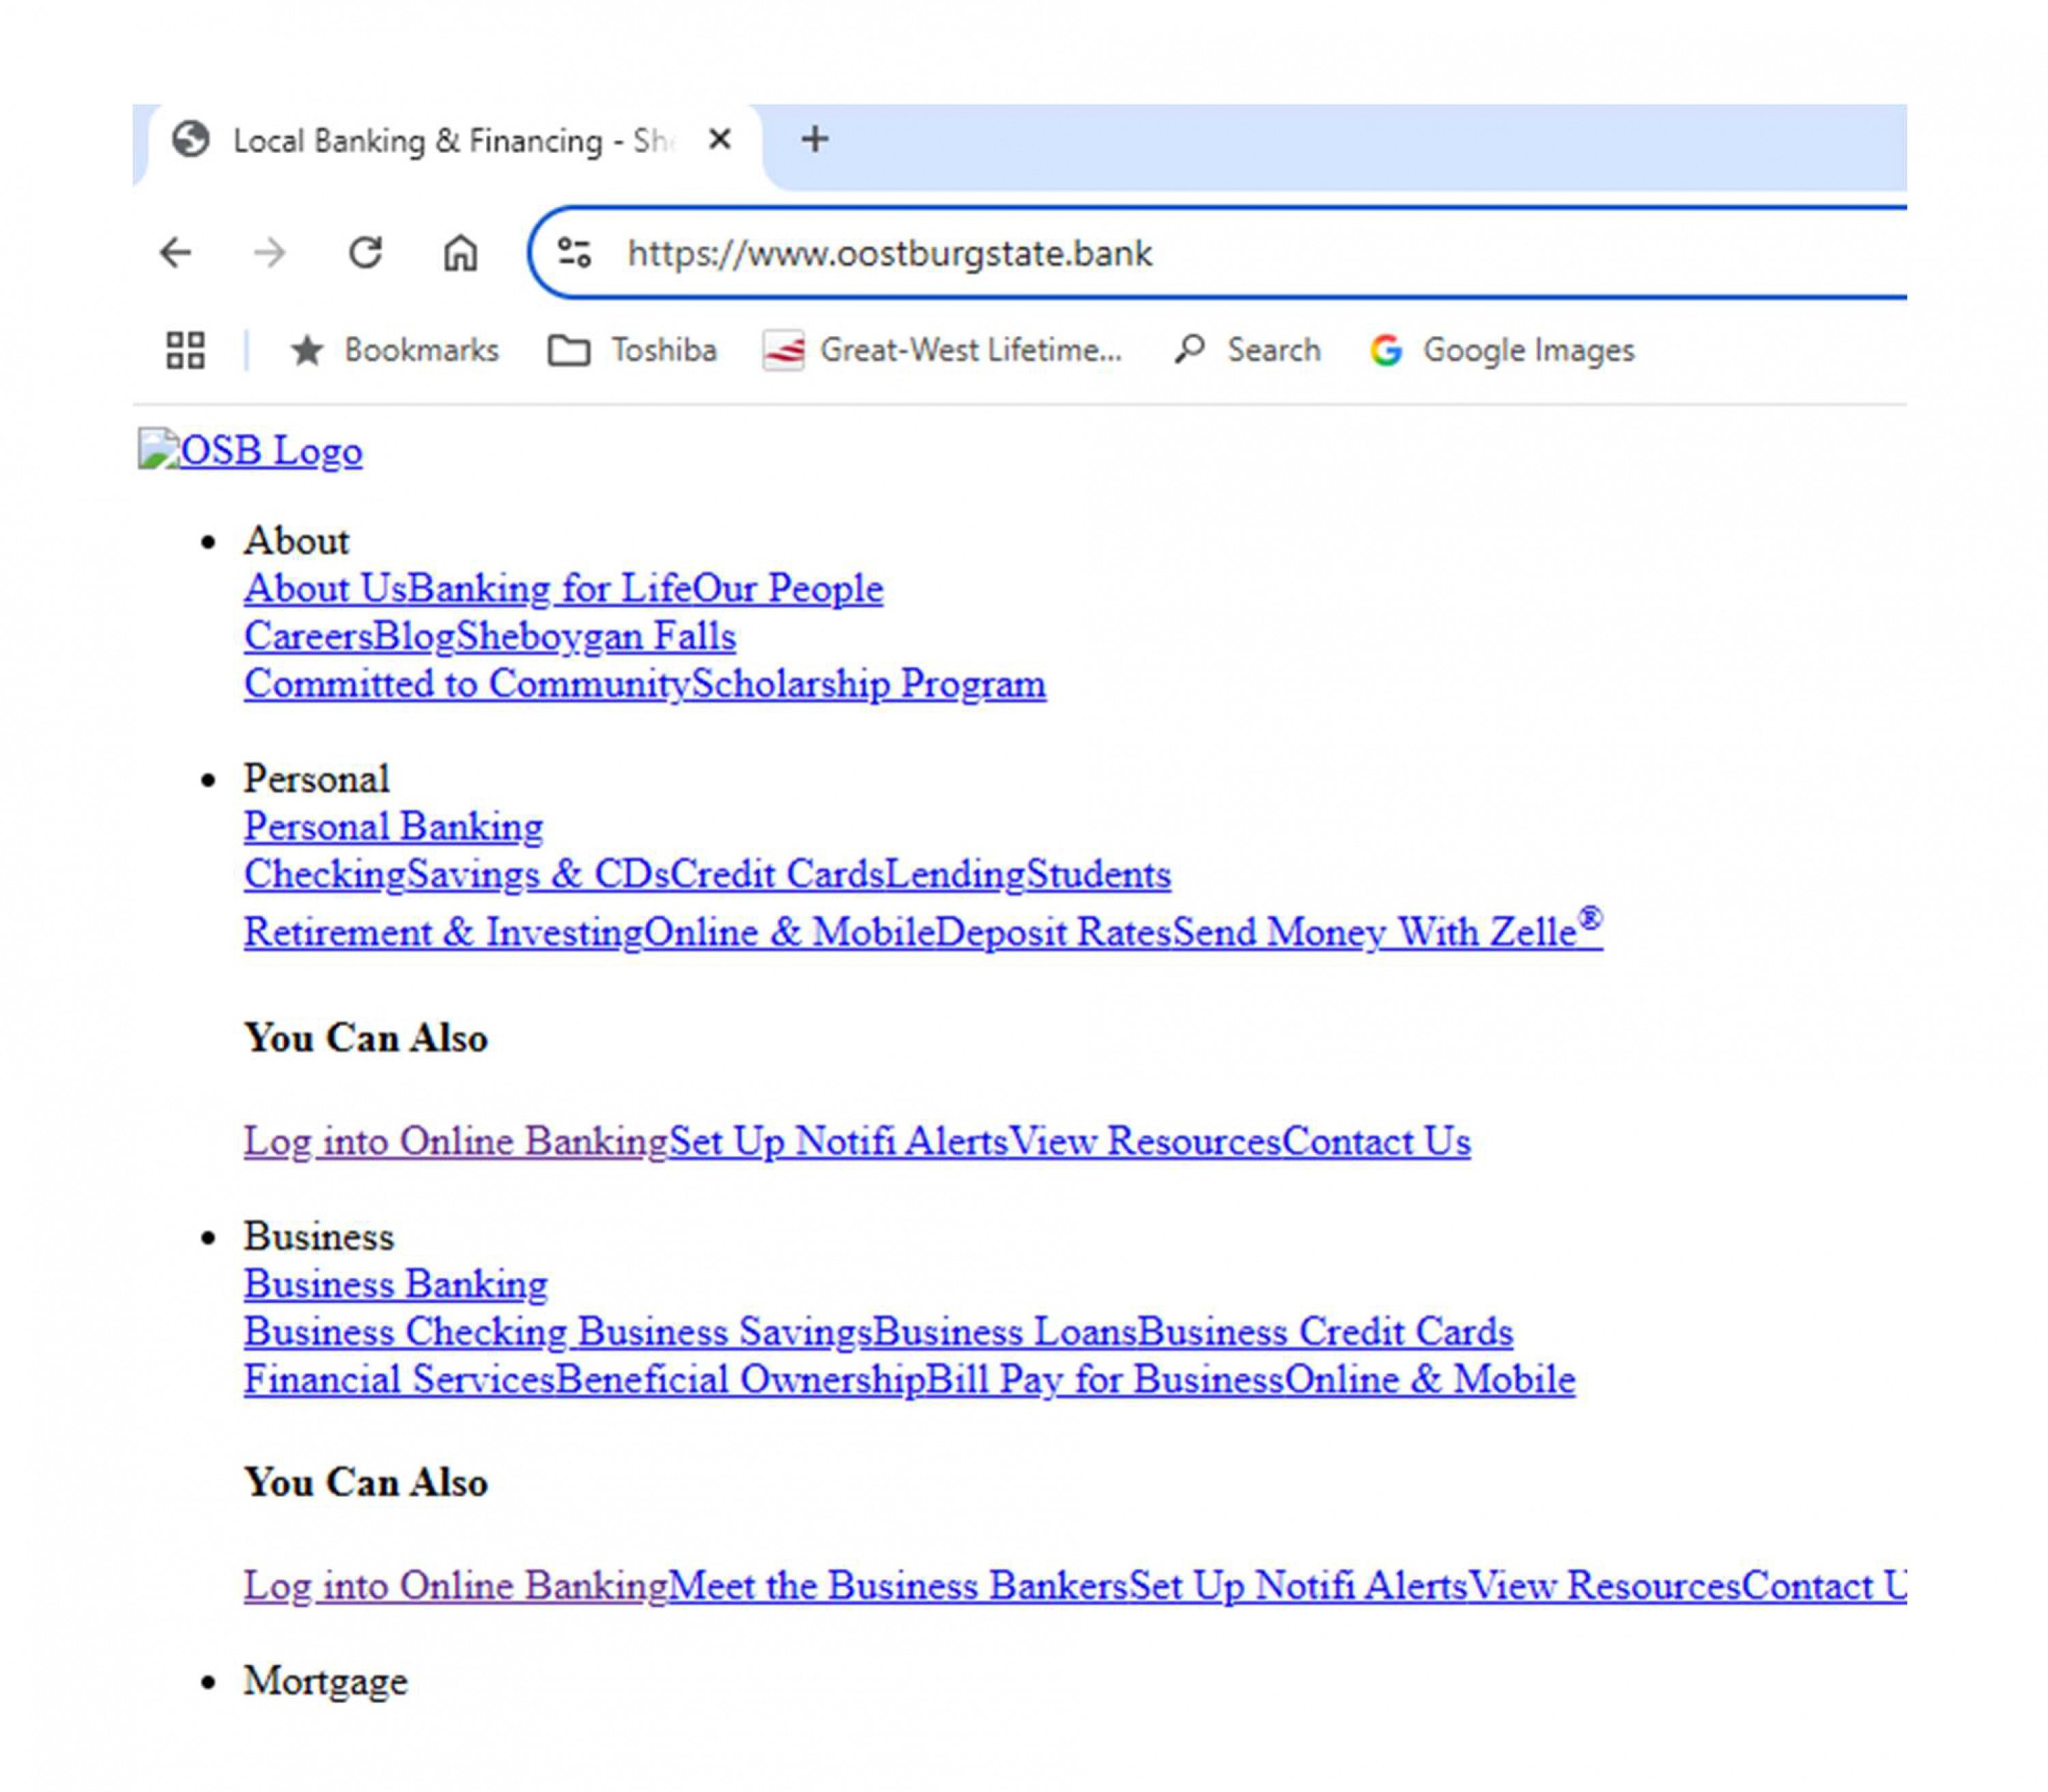This screenshot has height=1792, width=2048.
Task: Click the Personal menu heading
Action: click(x=316, y=779)
